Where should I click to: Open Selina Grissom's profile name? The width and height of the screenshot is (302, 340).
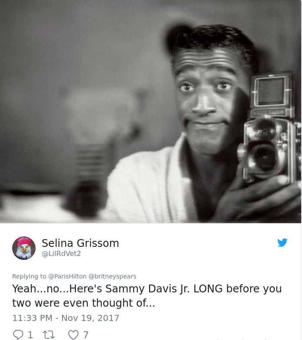[x=80, y=243]
